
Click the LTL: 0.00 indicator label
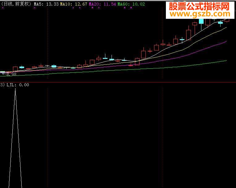(x=18, y=85)
